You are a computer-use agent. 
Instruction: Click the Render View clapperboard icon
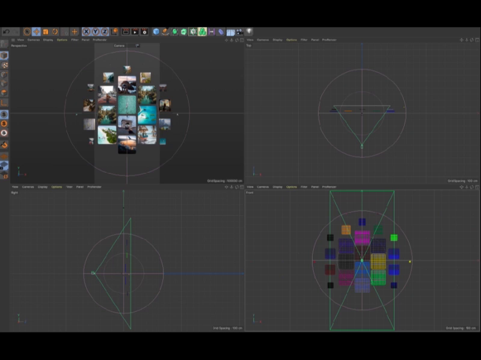[125, 31]
